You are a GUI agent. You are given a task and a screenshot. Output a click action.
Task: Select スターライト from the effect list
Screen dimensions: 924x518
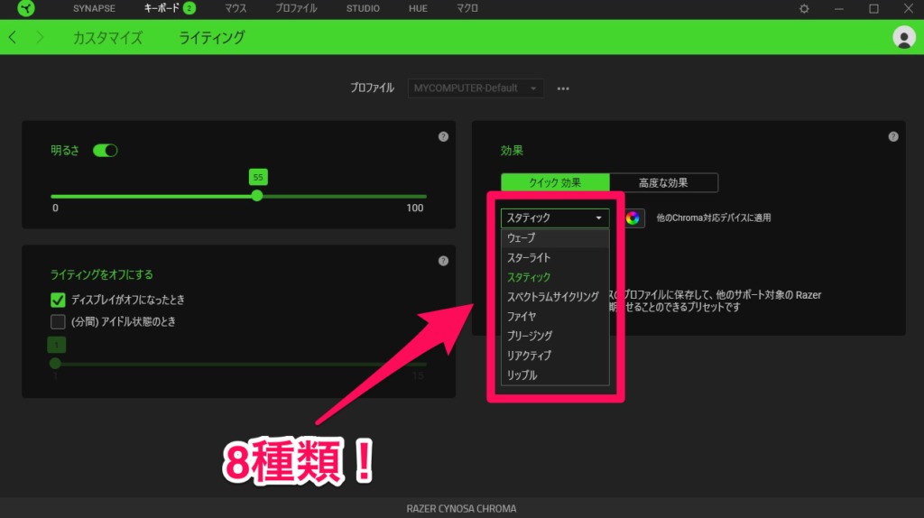pos(555,257)
